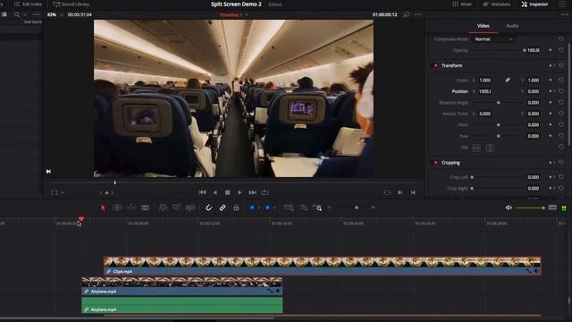Click the red timeline playhead marker
Screen dimensions: 572x322
click(x=81, y=219)
